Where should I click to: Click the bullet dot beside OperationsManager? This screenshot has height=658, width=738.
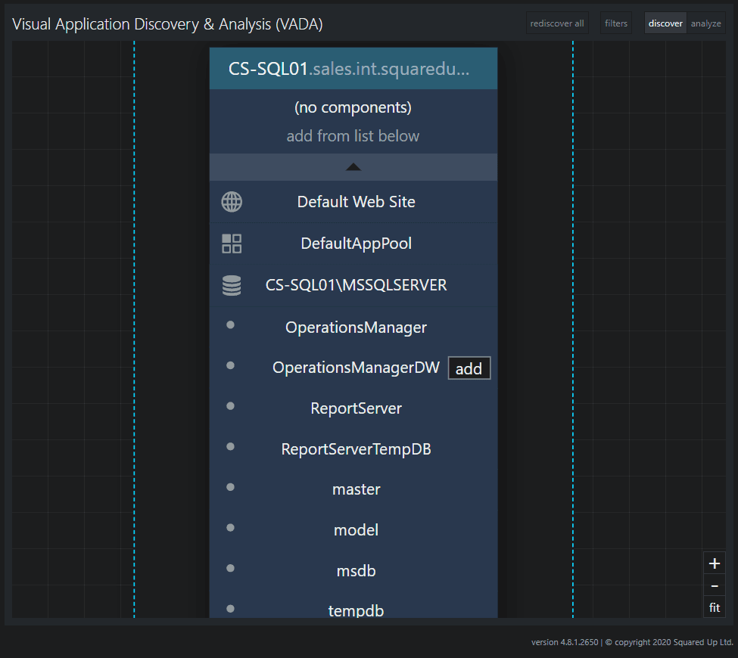(230, 324)
